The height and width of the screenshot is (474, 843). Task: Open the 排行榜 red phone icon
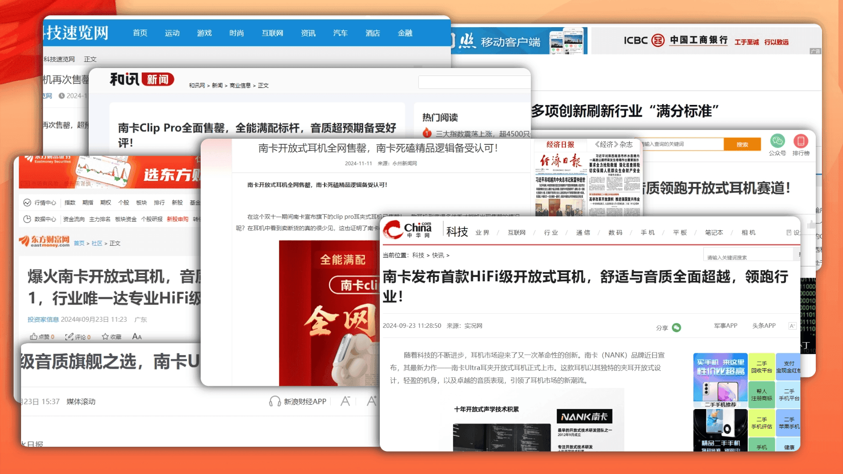click(x=800, y=141)
